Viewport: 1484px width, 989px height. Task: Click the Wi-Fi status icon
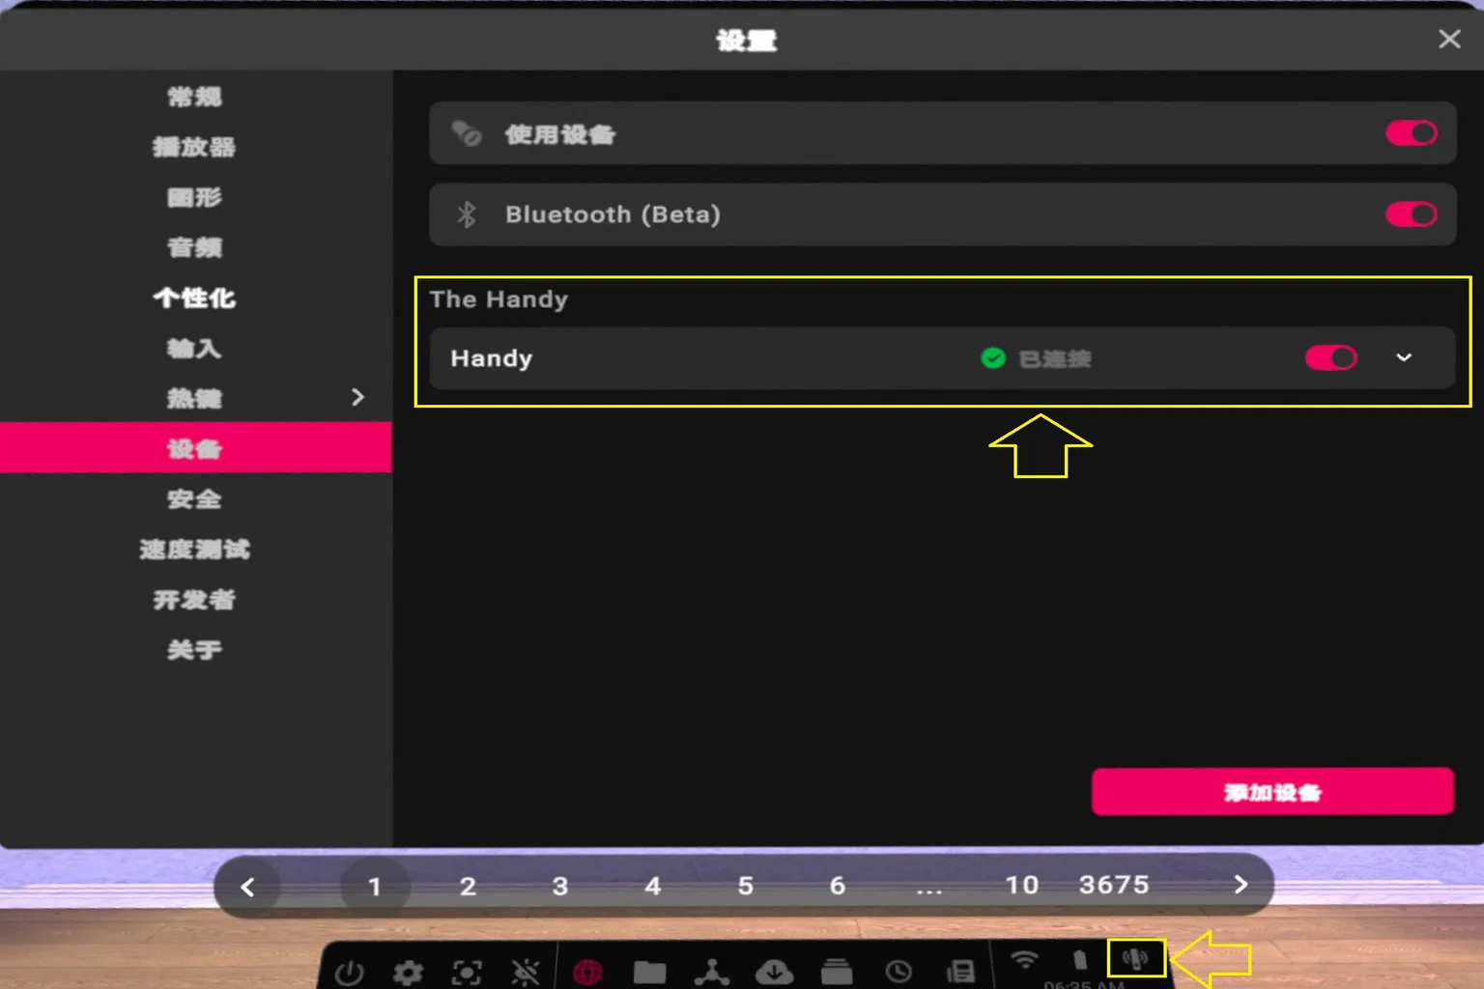pyautogui.click(x=1024, y=959)
